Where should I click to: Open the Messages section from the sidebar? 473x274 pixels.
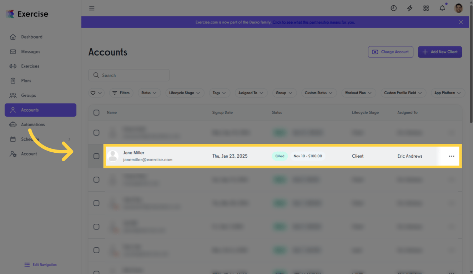click(30, 51)
